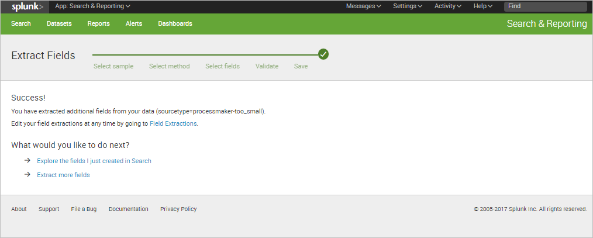Screen dimensions: 593x238
Task: Choose the Extract more fields link
Action: [63, 175]
